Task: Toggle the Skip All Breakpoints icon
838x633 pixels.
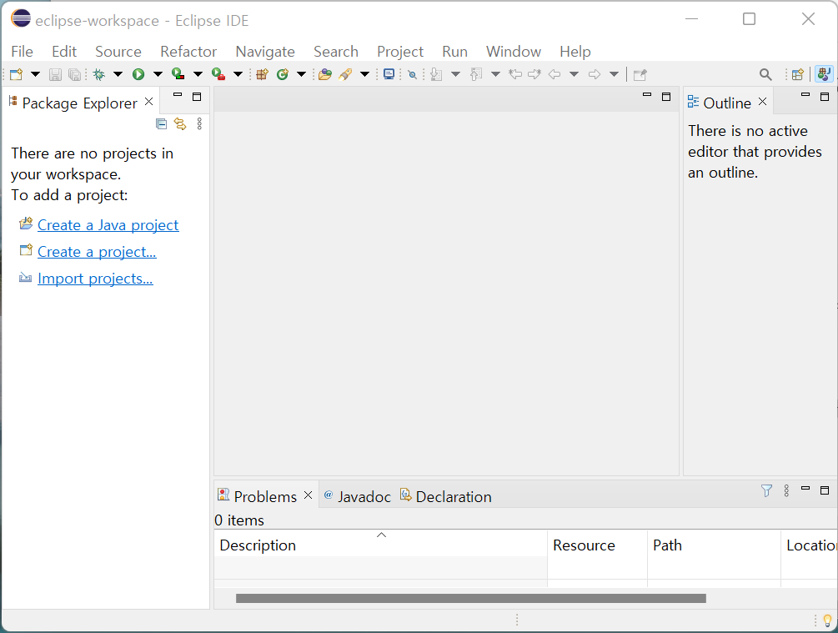Action: pyautogui.click(x=412, y=74)
